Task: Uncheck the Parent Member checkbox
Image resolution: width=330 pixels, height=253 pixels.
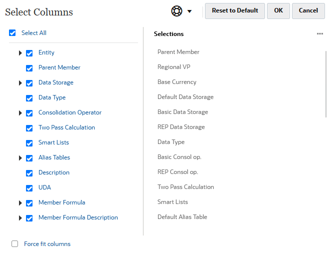Action: click(29, 68)
